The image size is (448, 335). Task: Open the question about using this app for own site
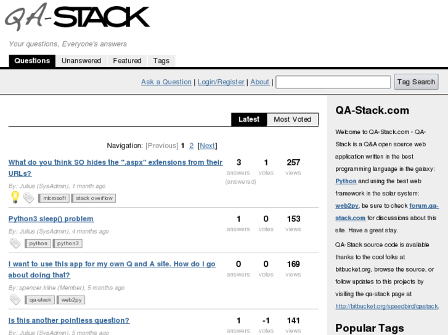click(x=112, y=269)
